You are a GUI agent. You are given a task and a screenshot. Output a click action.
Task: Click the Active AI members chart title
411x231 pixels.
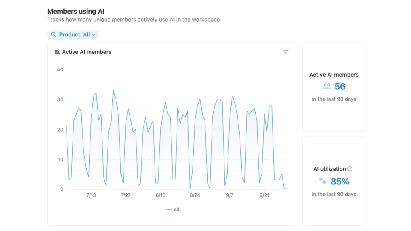tap(87, 52)
